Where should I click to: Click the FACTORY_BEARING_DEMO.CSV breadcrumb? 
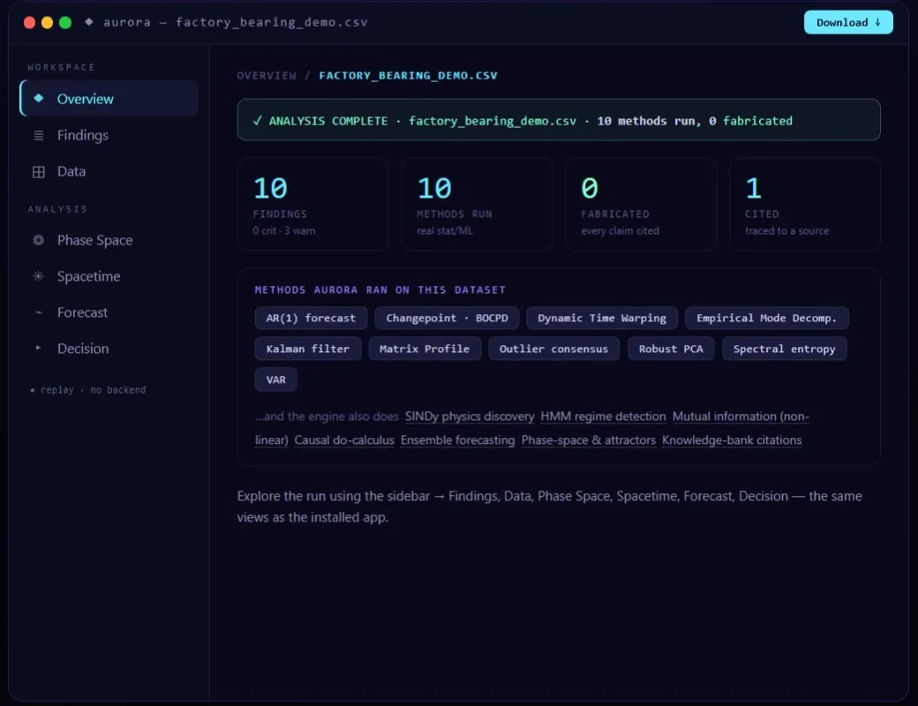408,76
